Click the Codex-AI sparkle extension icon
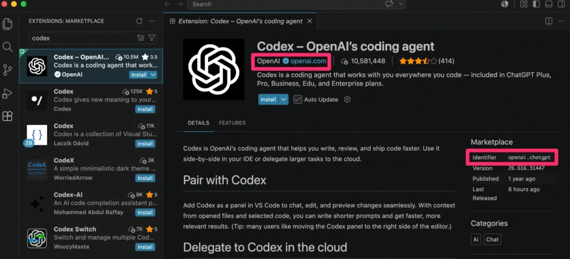 (x=37, y=204)
